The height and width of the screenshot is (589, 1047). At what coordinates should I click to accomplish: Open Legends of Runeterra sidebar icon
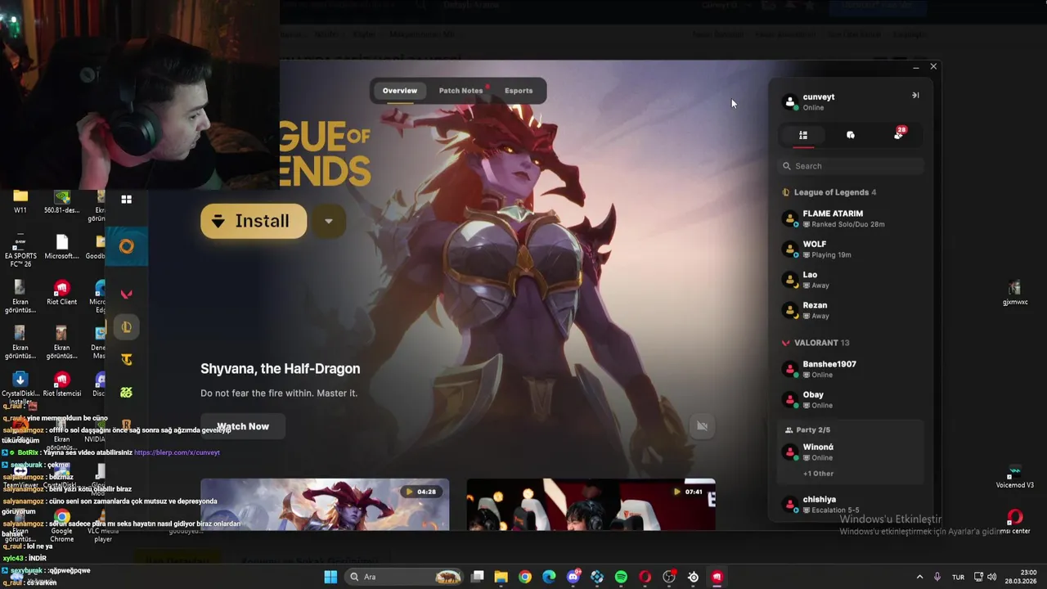(x=126, y=425)
